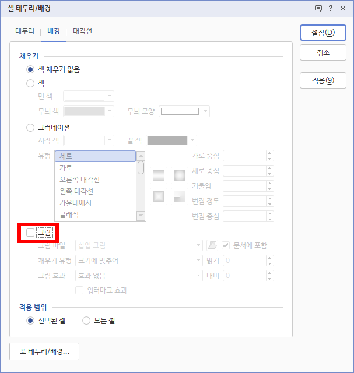This screenshot has height=373, width=354.
Task: Open the 시작 색 color dropdown
Action: pyautogui.click(x=89, y=140)
